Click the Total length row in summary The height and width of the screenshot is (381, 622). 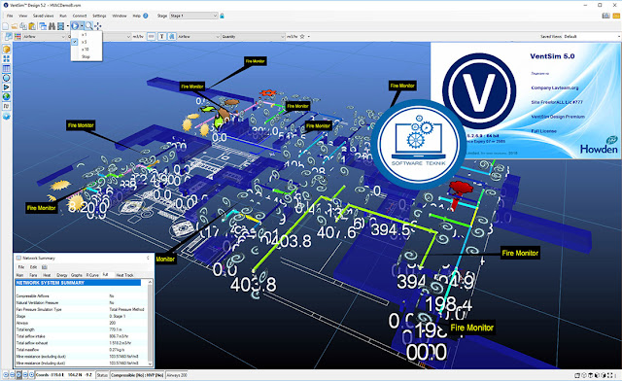(81, 329)
